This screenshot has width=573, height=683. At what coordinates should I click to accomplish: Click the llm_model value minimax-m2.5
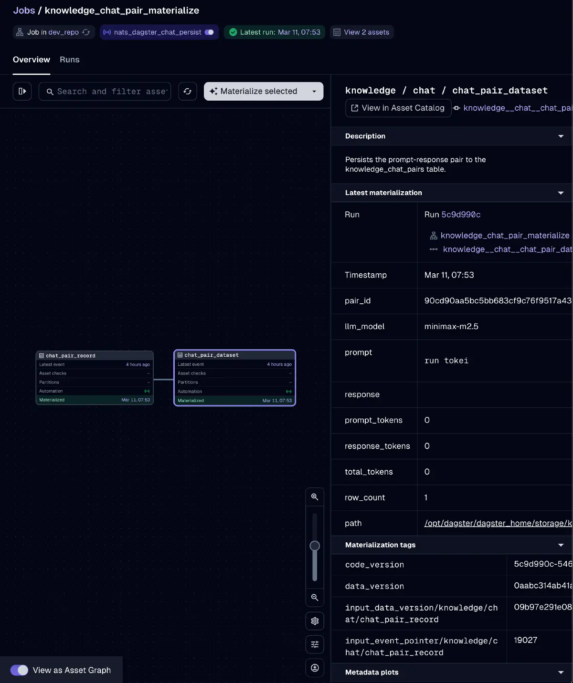(x=451, y=327)
